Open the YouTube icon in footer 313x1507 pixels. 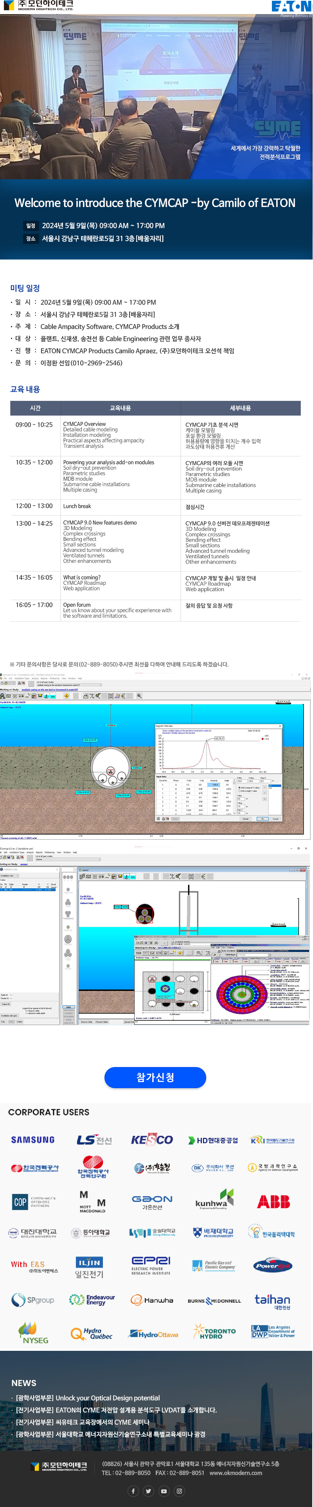164,1491
